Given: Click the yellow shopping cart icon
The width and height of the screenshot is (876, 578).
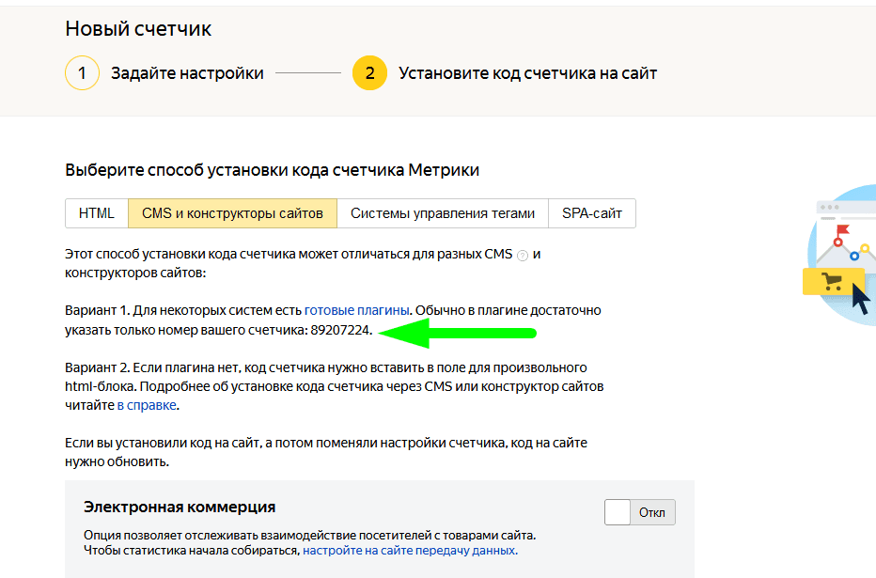Looking at the screenshot, I should pos(832,281).
